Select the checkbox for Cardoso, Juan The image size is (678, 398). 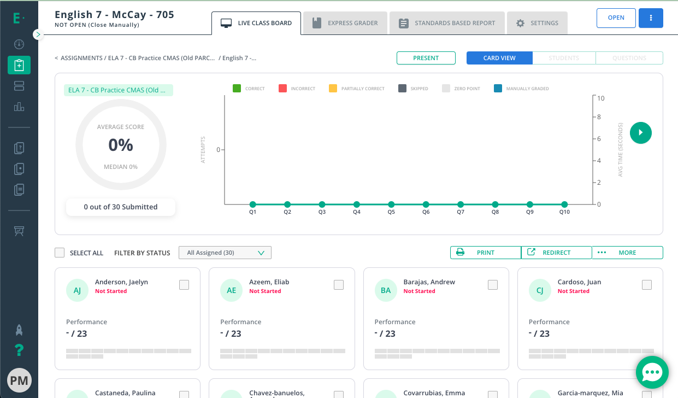(x=647, y=285)
